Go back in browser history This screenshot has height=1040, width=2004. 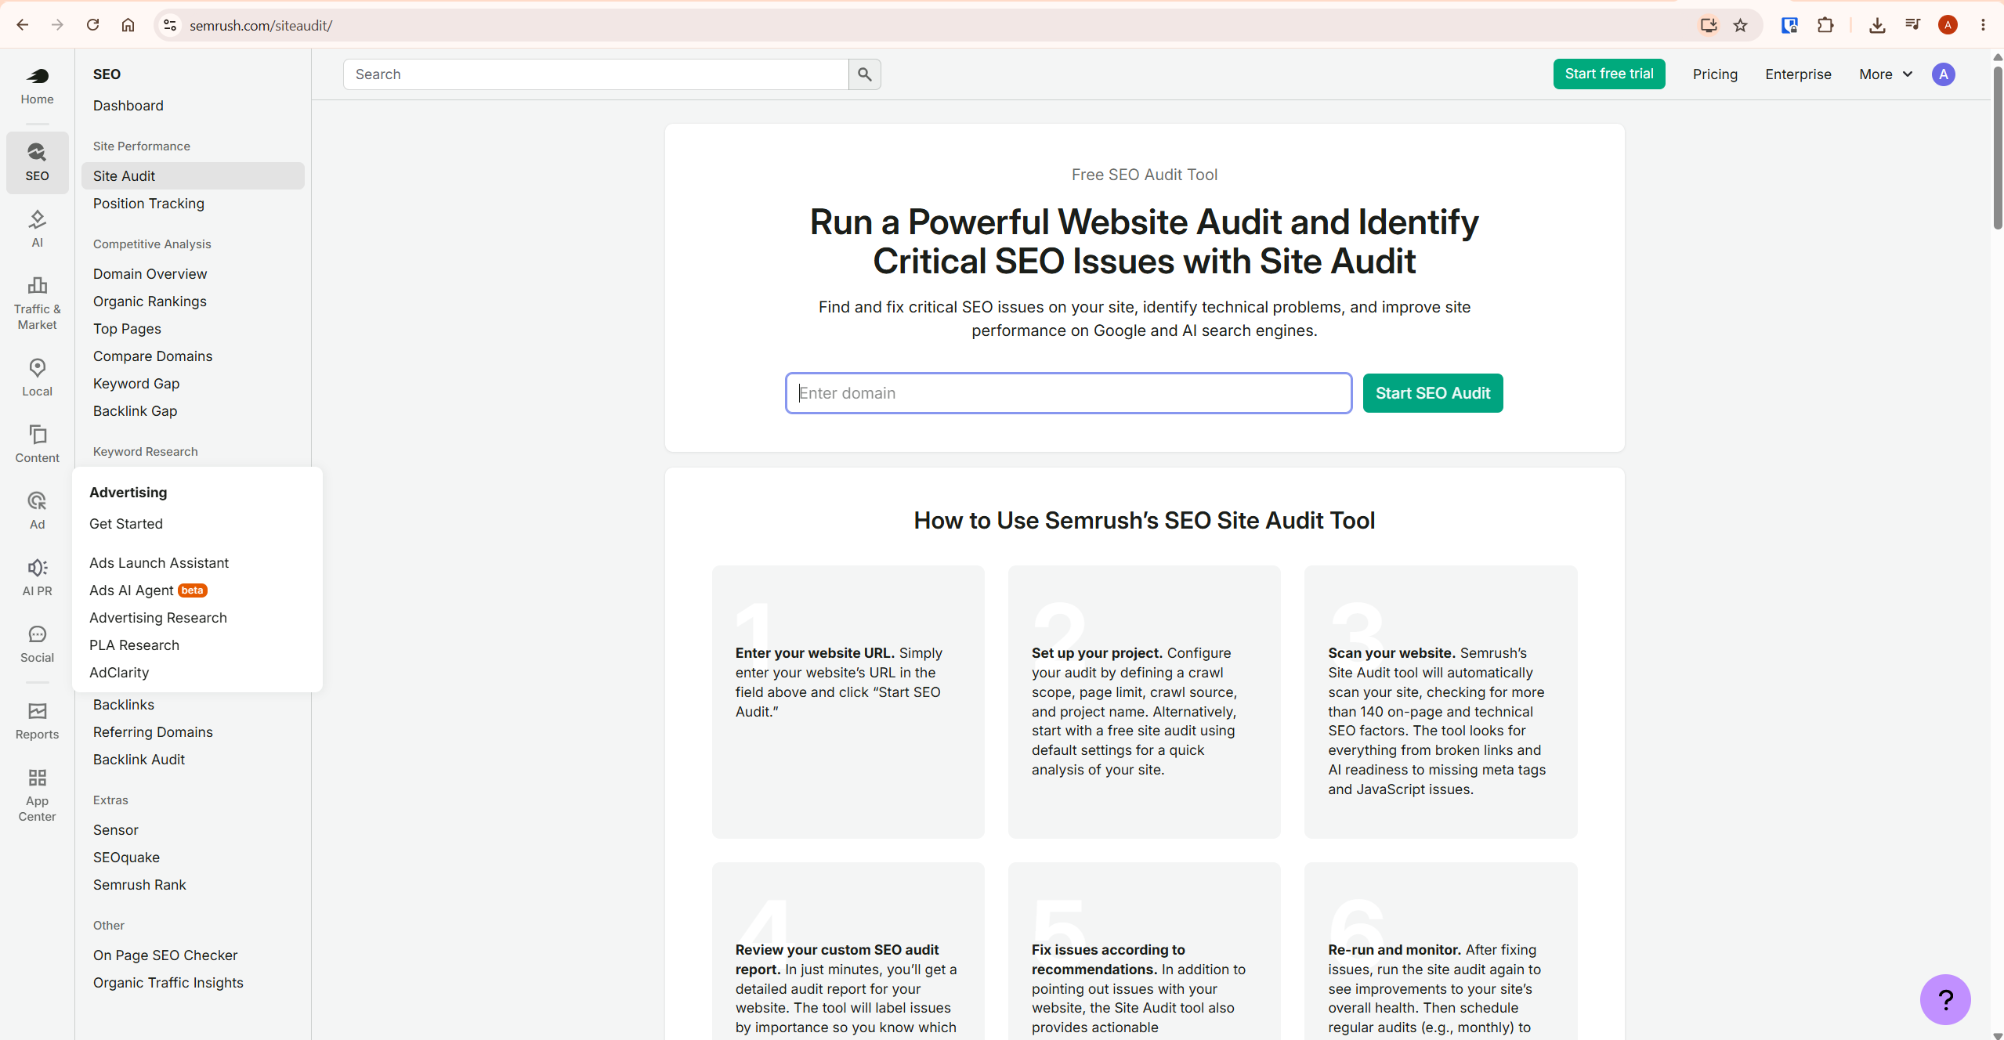(22, 25)
